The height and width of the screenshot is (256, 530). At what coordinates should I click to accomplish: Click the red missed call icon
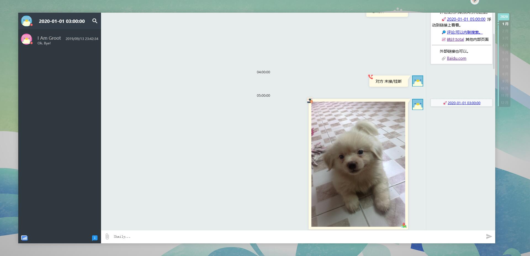pos(370,77)
